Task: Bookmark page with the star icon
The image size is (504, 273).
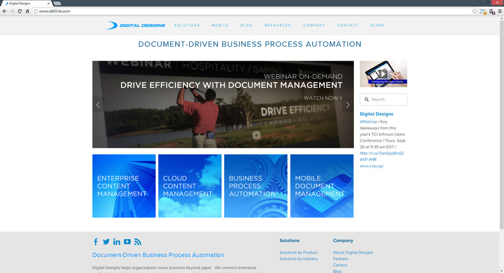Action: click(x=474, y=11)
